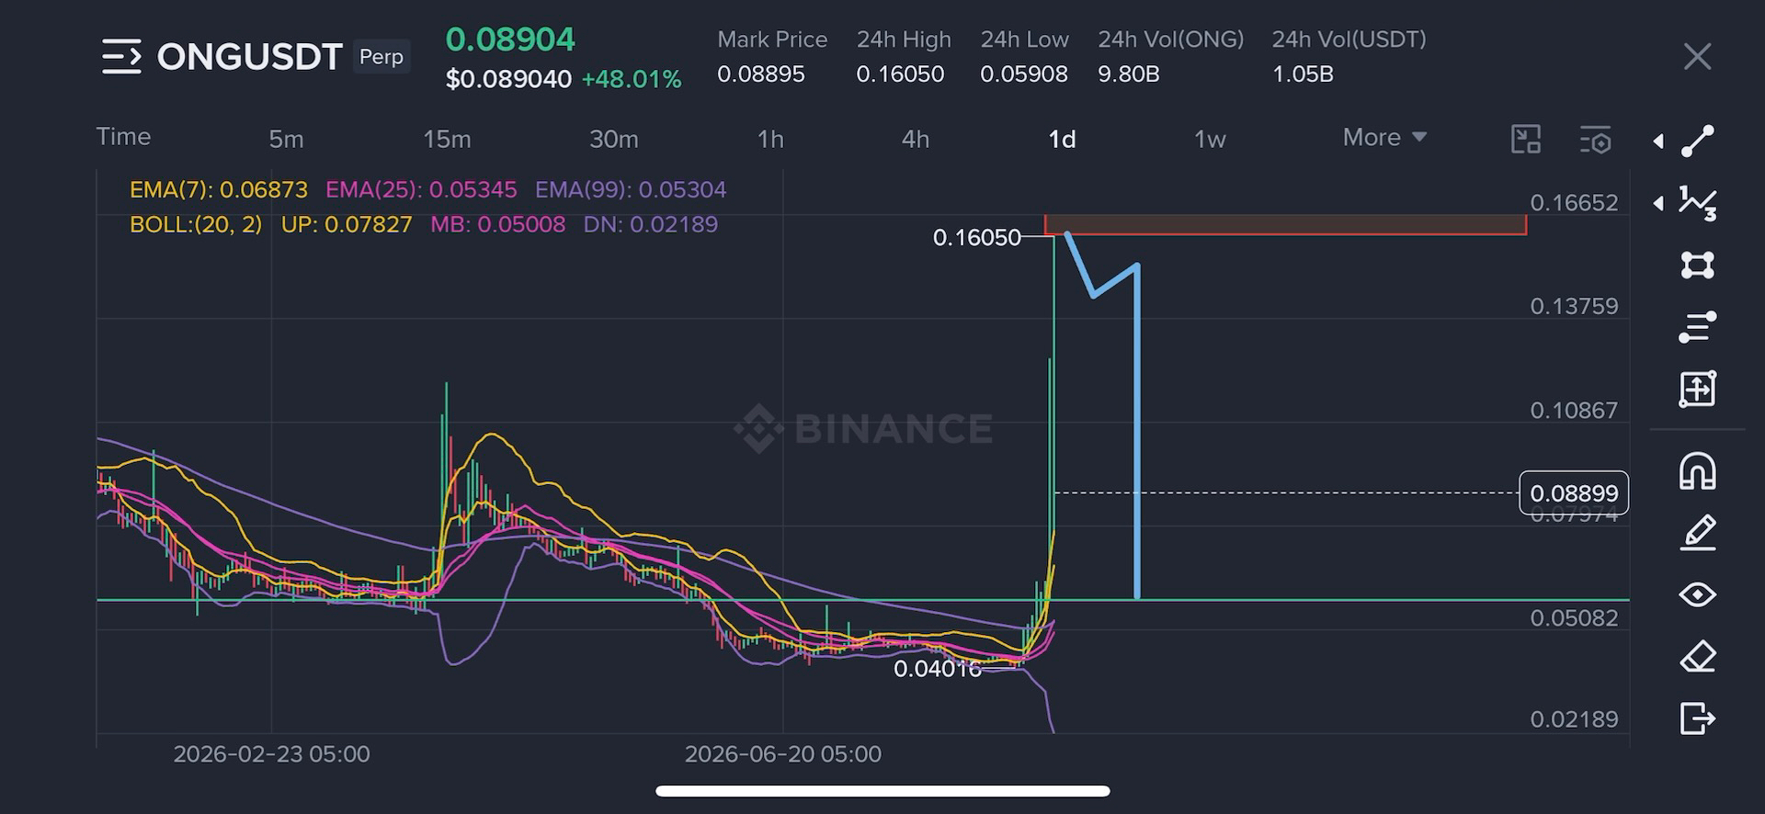Open the chart indicator settings icon
The height and width of the screenshot is (814, 1765).
click(x=1595, y=140)
